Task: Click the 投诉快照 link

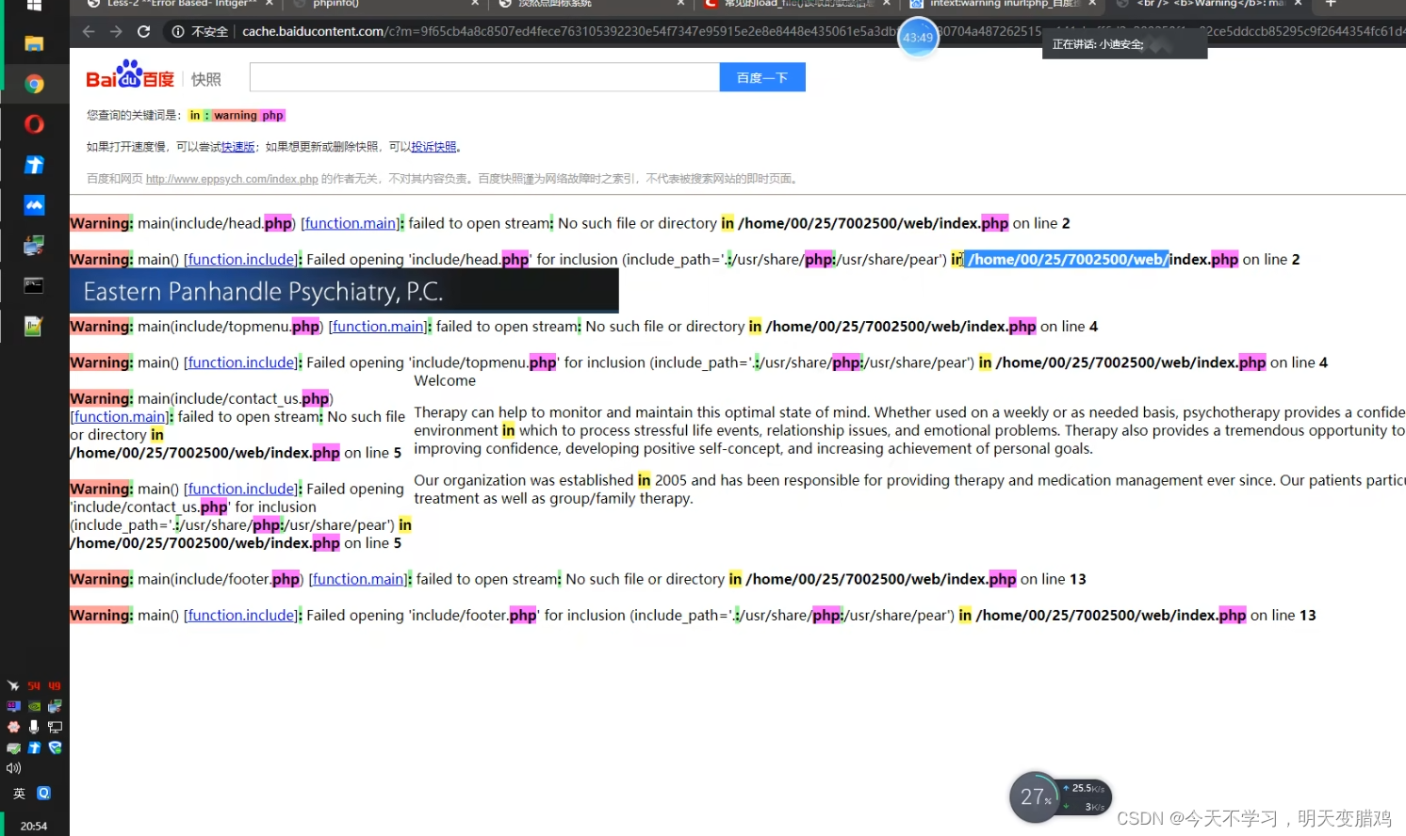Action: 433,147
